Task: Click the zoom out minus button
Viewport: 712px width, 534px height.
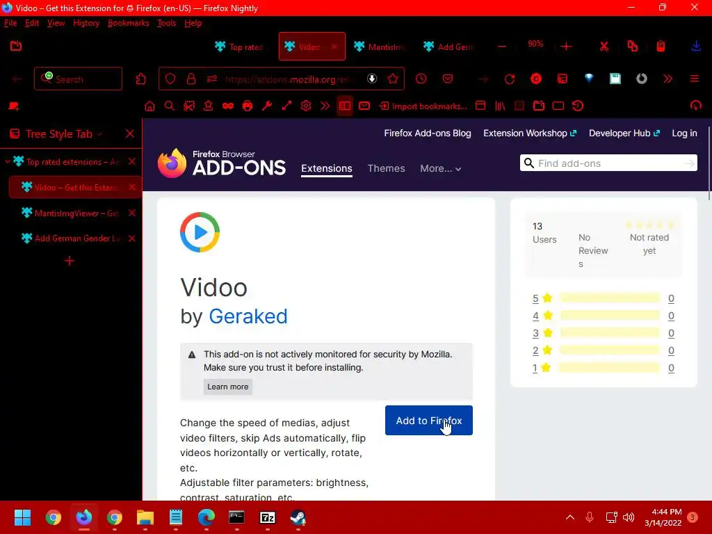Action: [502, 47]
